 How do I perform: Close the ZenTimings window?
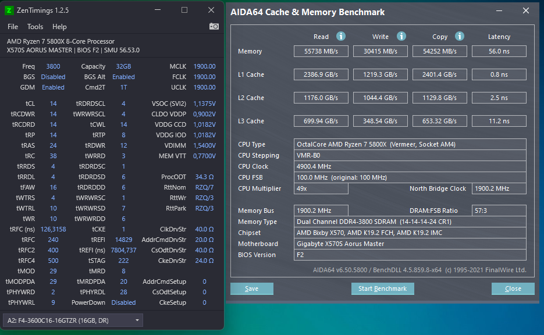click(211, 10)
